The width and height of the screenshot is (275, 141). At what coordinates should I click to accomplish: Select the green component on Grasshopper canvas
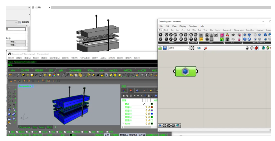tap(185, 71)
